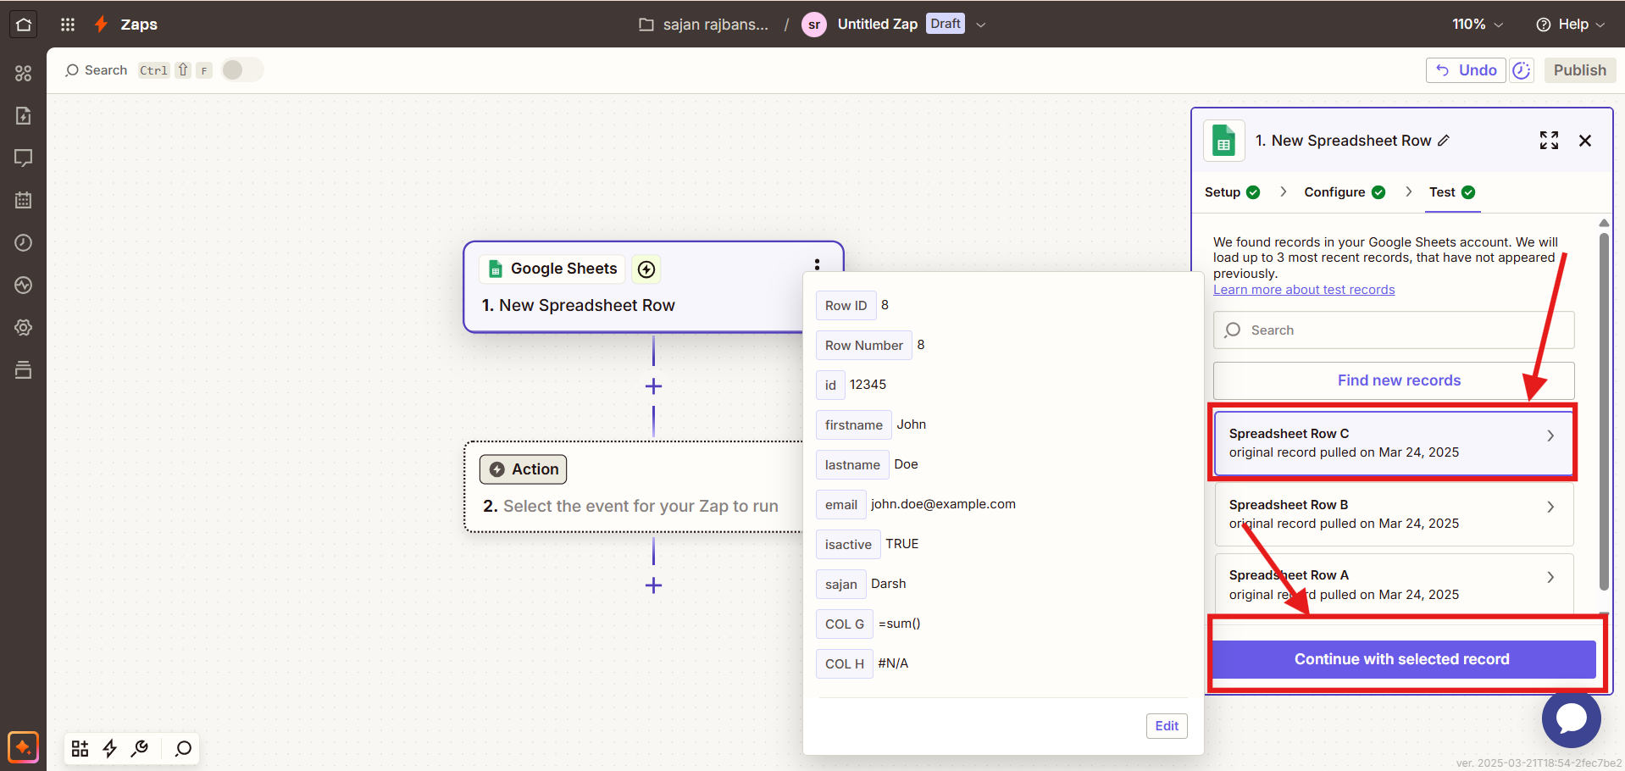The height and width of the screenshot is (771, 1625).
Task: Open the trigger step three-dot menu
Action: 817,265
